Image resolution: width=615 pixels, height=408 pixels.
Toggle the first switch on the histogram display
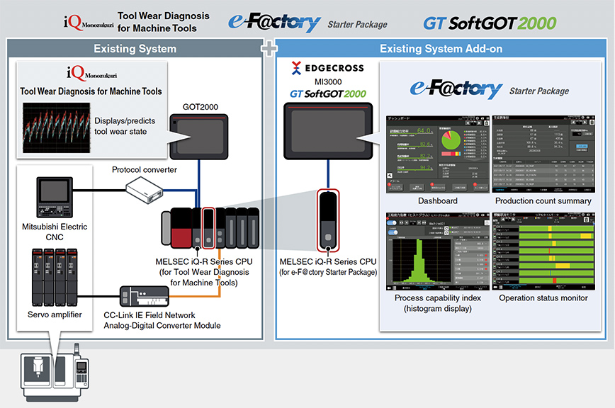[390, 222]
